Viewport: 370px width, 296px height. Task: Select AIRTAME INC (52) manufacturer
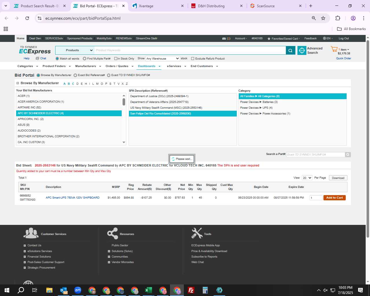[69, 108]
